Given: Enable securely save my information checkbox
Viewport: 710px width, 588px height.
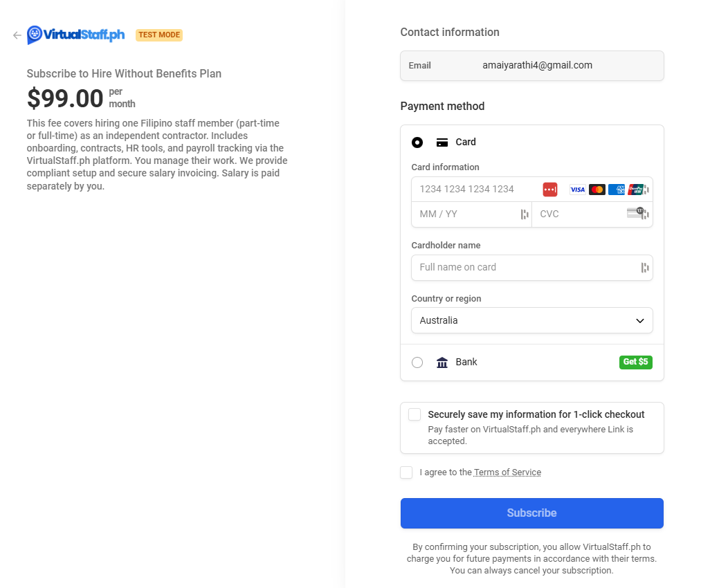Looking at the screenshot, I should (414, 414).
